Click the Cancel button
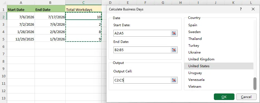 [x=246, y=97]
